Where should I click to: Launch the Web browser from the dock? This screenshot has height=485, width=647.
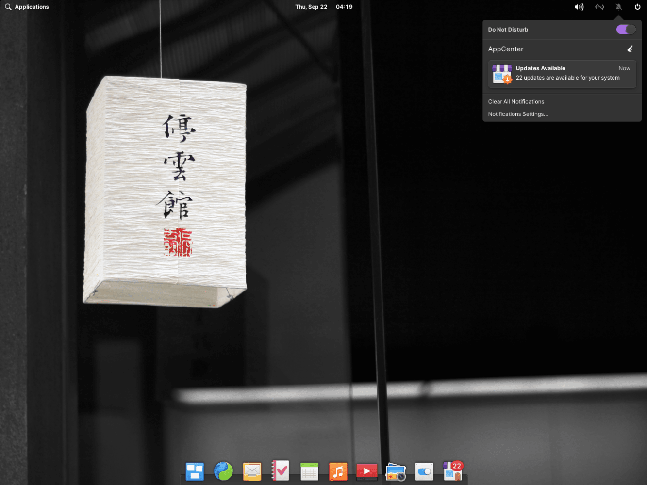tap(224, 471)
